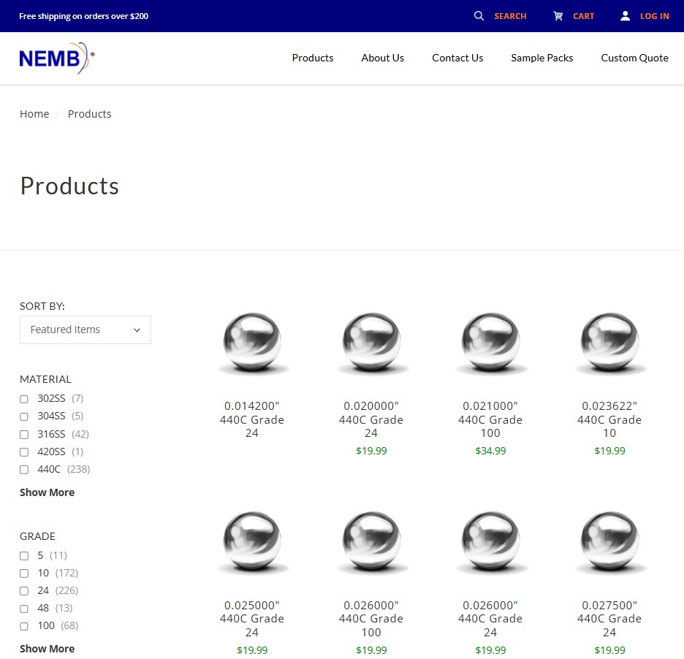Open the shopping cart icon
This screenshot has width=684, height=659.
(558, 16)
